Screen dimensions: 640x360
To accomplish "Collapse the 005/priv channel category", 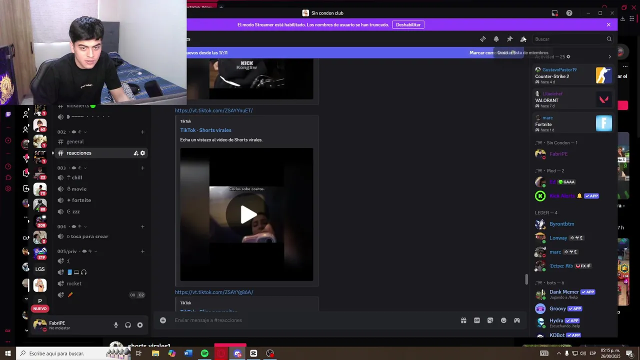I will (77, 251).
